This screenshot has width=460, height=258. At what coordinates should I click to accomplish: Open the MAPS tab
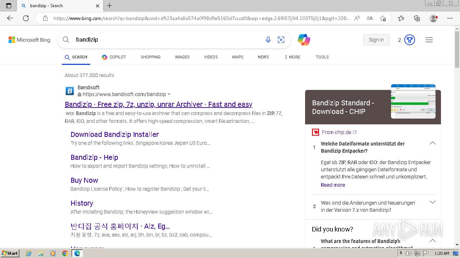238,57
